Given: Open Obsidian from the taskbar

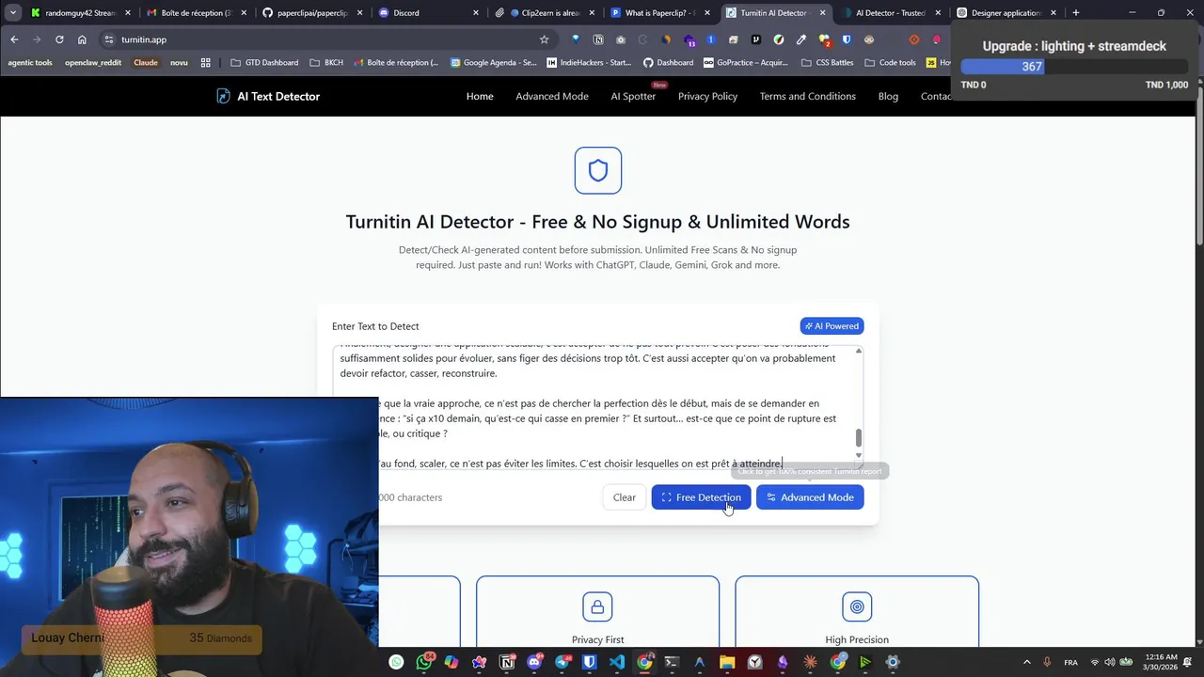Looking at the screenshot, I should (783, 662).
